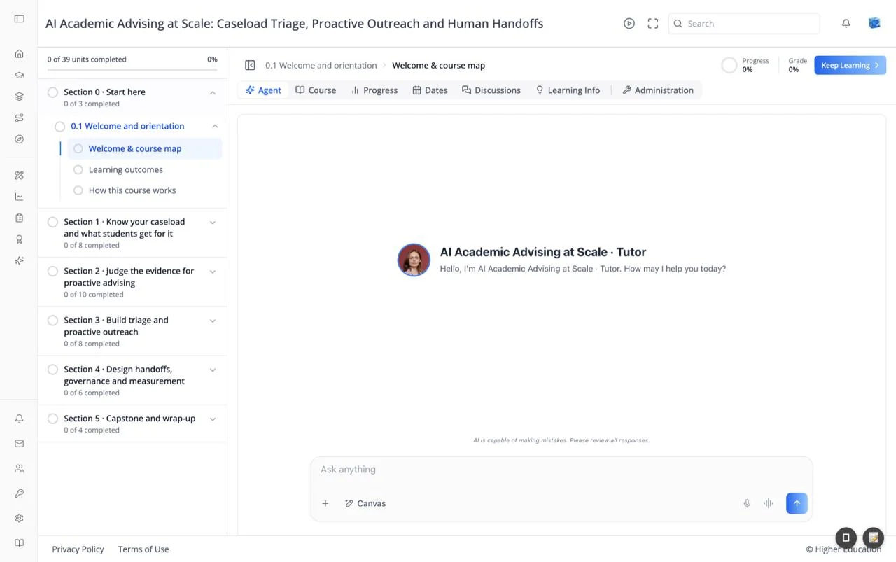896x562 pixels.
Task: Send the message with the blue arrow button
Action: coord(797,503)
